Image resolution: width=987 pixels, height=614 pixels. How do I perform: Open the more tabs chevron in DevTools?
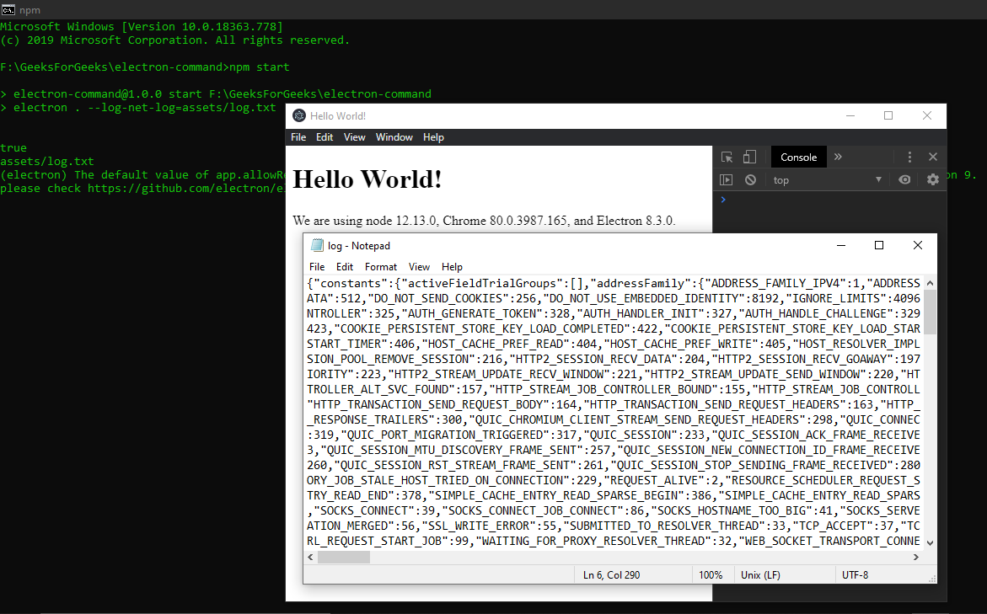[838, 158]
